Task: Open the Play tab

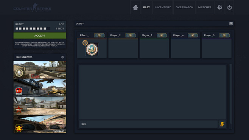Action: tap(146, 7)
